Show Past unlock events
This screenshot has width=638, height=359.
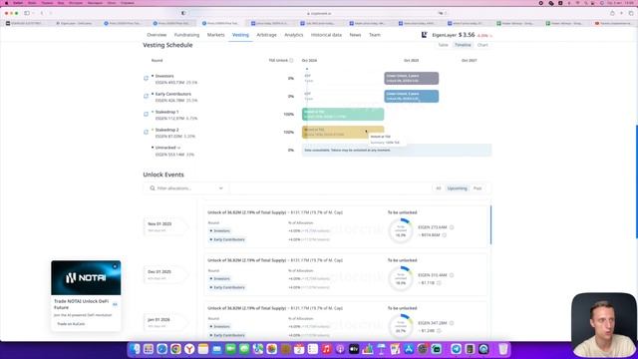[x=478, y=188]
